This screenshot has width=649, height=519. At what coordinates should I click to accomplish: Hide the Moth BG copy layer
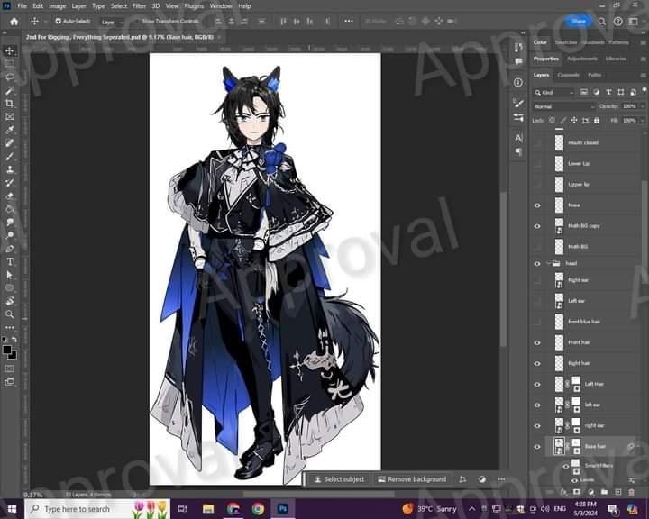[537, 226]
